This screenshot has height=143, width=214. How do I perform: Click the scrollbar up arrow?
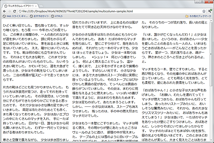(211, 22)
